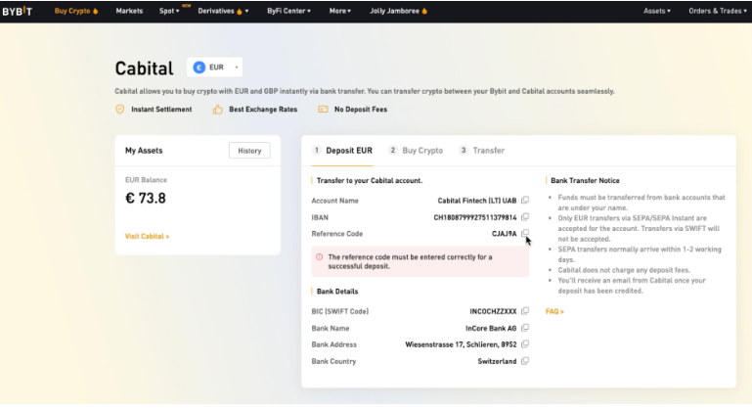This screenshot has height=410, width=752.
Task: Switch to the Buy Crypto step tab
Action: tap(416, 151)
